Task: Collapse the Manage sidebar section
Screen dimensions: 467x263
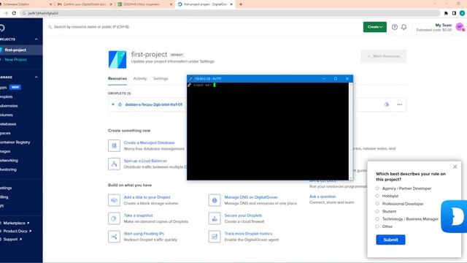Action: (x=36, y=77)
